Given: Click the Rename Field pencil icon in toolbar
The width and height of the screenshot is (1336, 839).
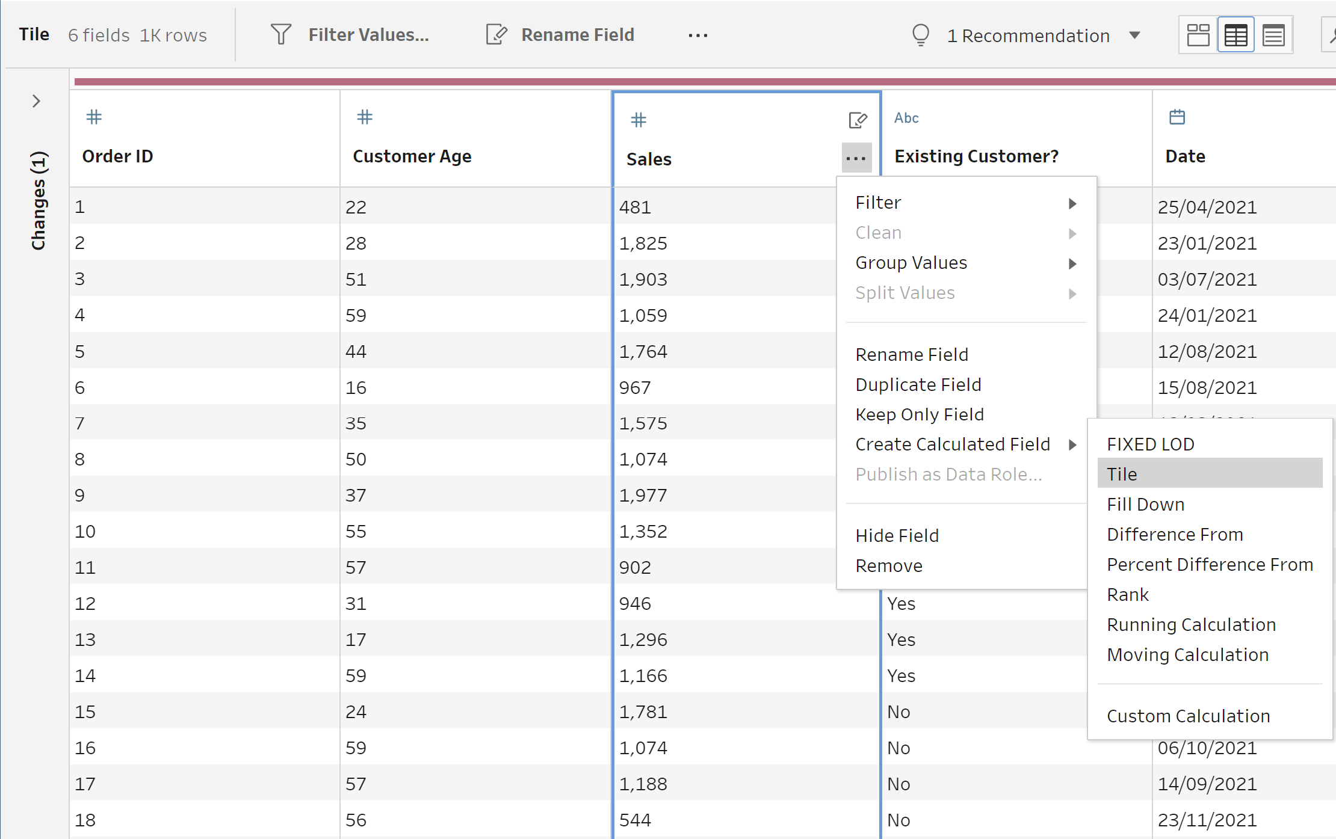Looking at the screenshot, I should [x=496, y=34].
